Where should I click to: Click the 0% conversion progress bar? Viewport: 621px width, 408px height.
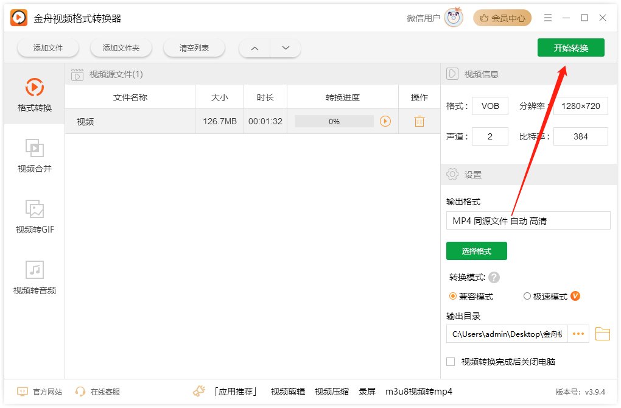(x=334, y=121)
